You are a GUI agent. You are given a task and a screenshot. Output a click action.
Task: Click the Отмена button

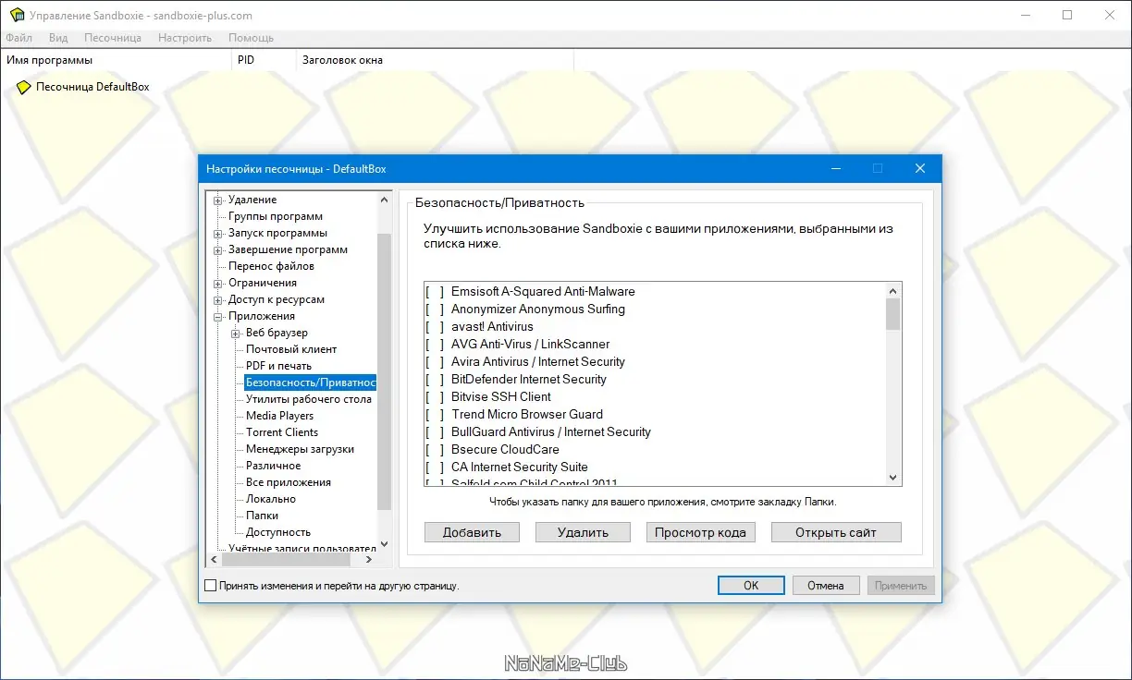(x=826, y=586)
